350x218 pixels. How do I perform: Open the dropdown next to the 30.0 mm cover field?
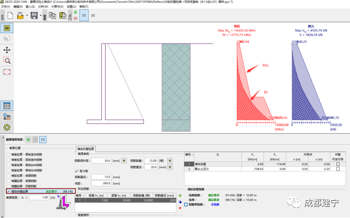[x=124, y=161]
